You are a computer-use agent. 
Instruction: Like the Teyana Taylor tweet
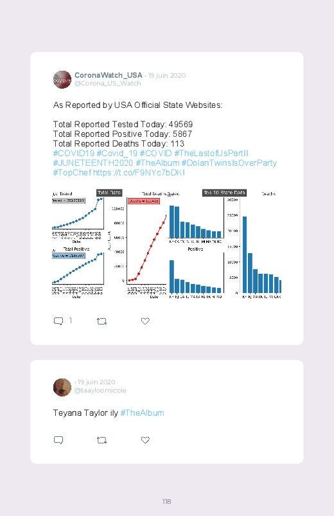pos(145,440)
